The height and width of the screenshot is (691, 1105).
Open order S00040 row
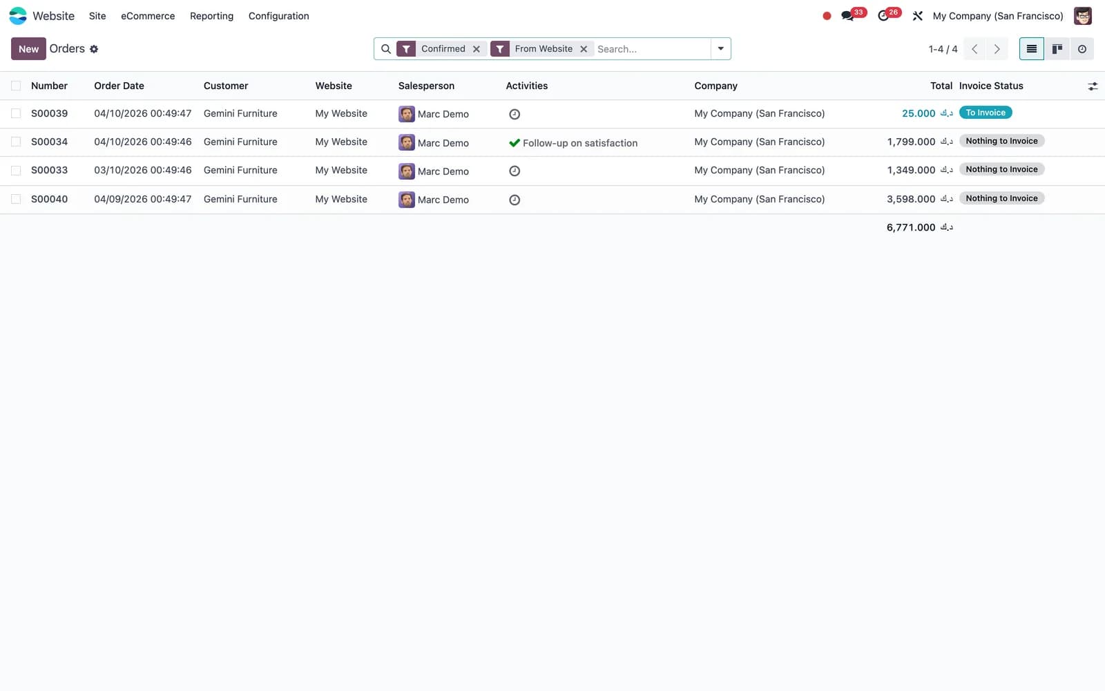[x=552, y=199]
